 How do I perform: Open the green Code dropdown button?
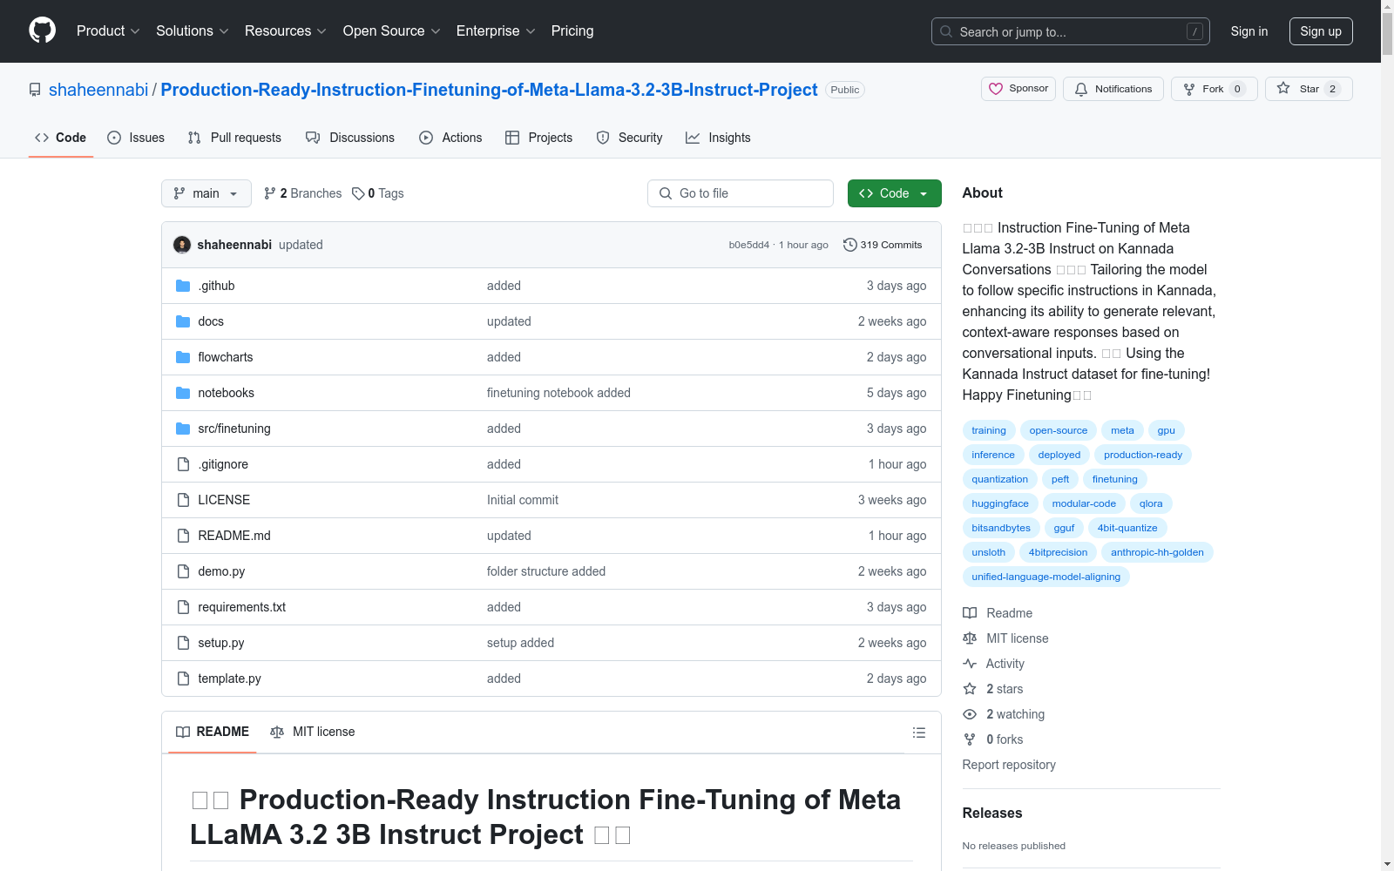894,193
